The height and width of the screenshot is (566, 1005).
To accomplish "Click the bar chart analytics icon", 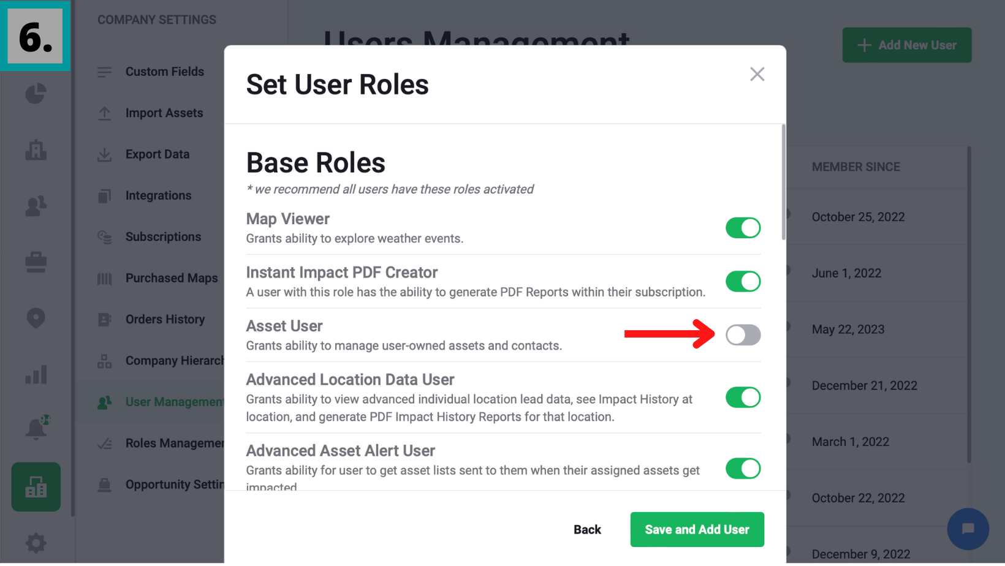I will (x=36, y=374).
